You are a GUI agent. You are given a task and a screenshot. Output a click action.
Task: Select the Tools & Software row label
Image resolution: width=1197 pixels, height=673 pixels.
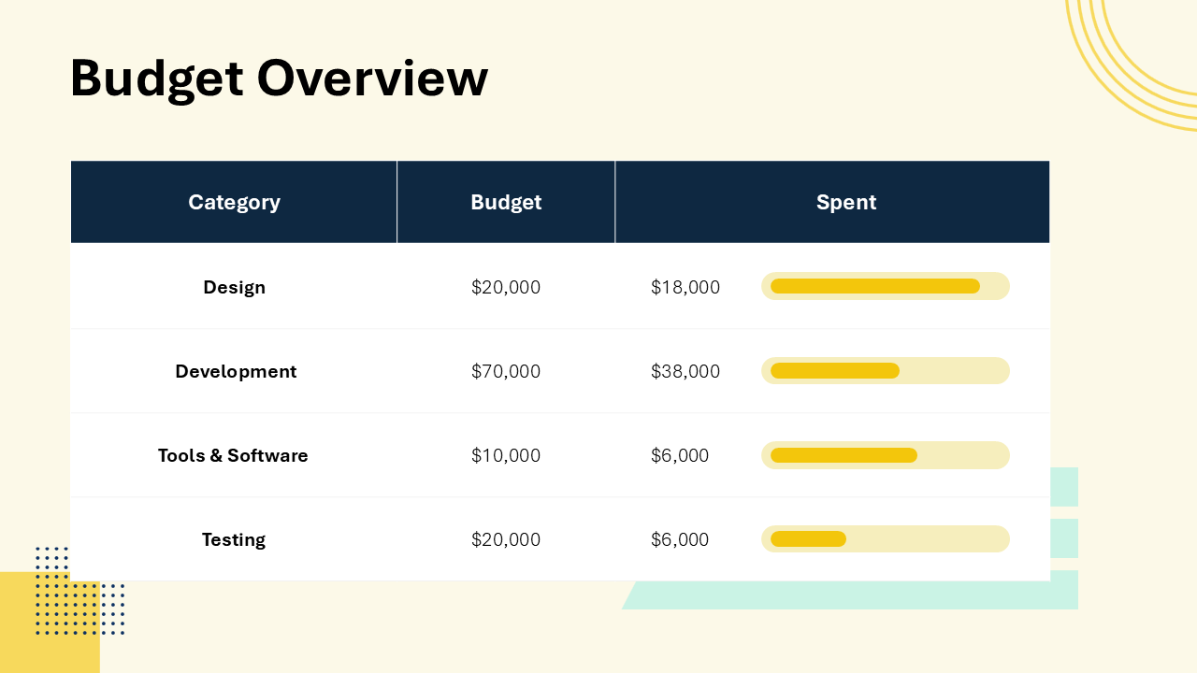[233, 455]
